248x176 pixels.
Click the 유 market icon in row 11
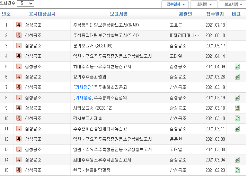(x=19, y=129)
